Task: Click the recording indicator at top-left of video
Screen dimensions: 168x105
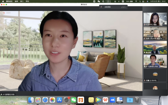Action: [x=7, y=13]
